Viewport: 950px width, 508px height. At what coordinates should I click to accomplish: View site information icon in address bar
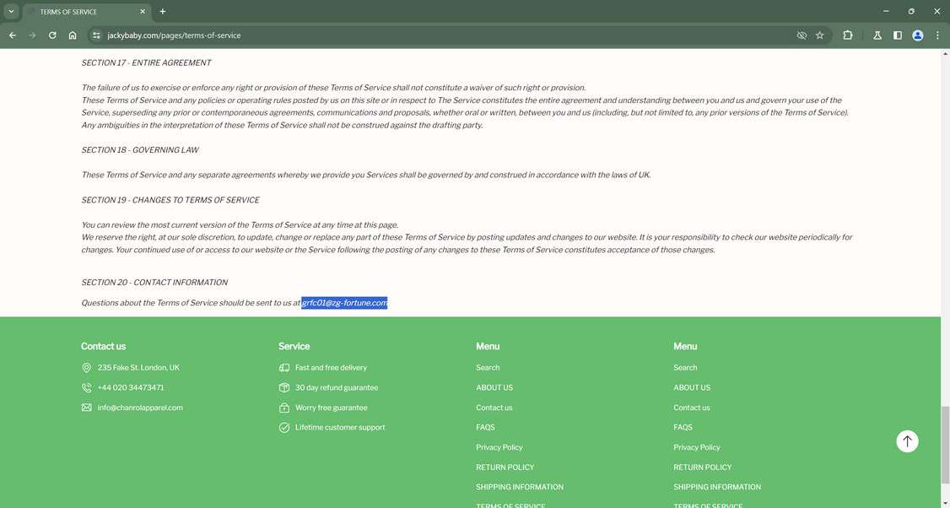[x=96, y=35]
